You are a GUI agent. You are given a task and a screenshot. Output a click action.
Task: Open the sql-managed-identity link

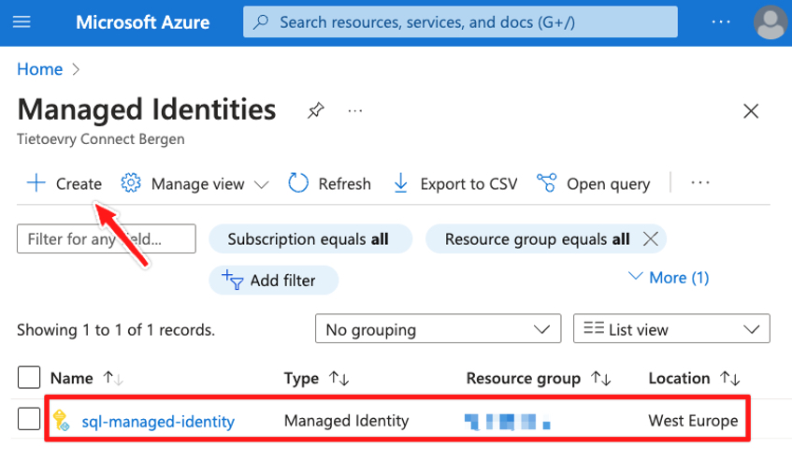[158, 421]
